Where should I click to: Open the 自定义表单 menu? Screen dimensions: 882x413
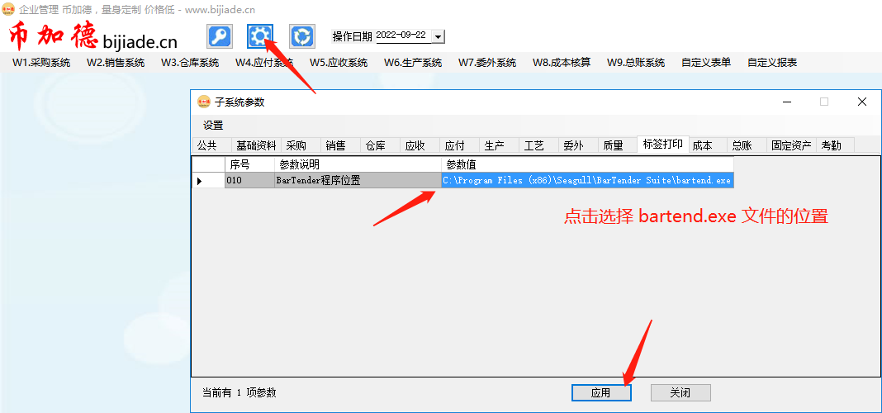pyautogui.click(x=706, y=63)
